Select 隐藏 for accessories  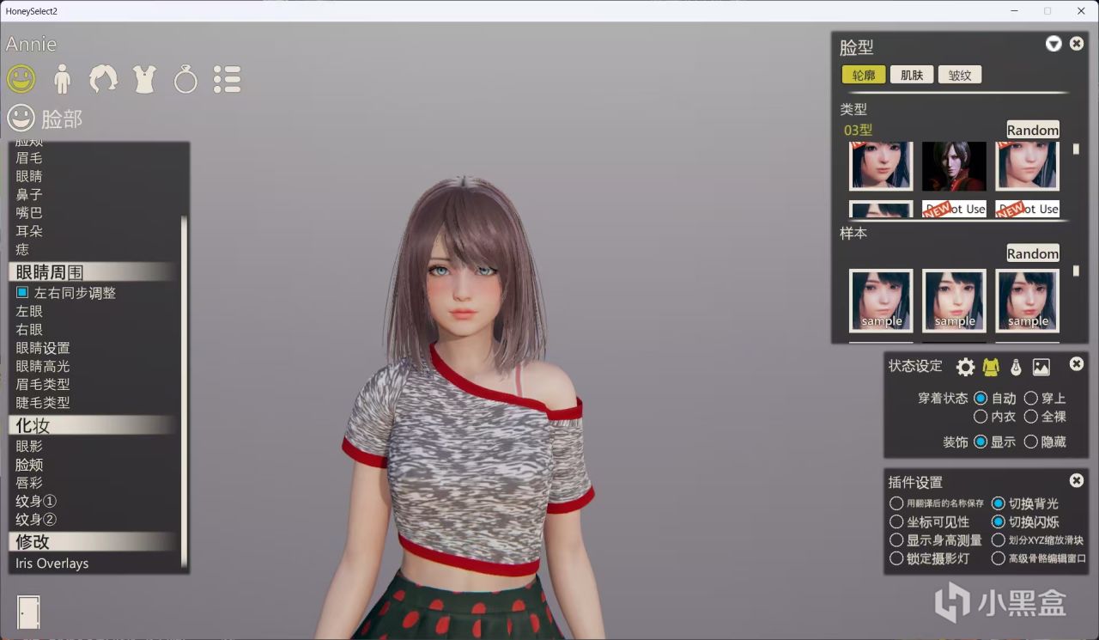(x=1031, y=442)
